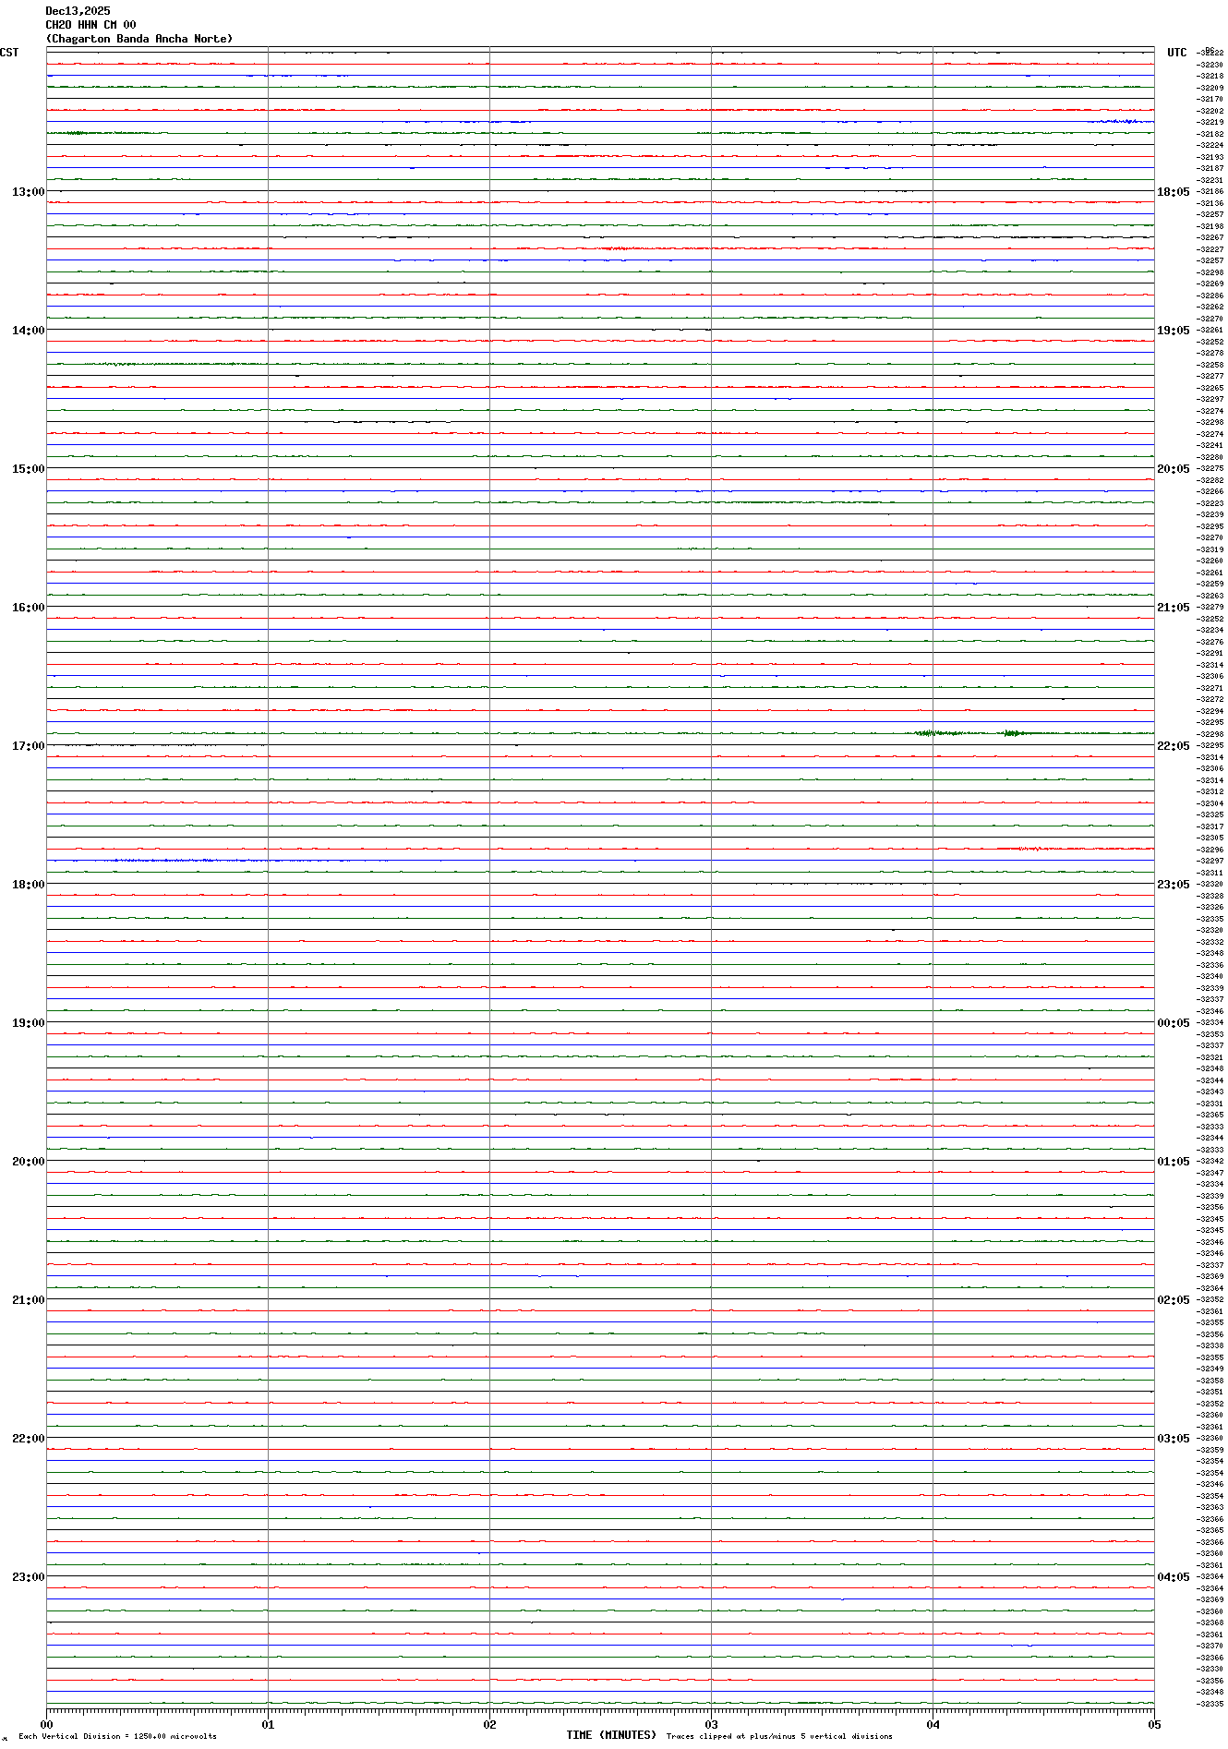Click the UTC timezone label
This screenshot has height=1749, width=1228.
coord(1176,53)
